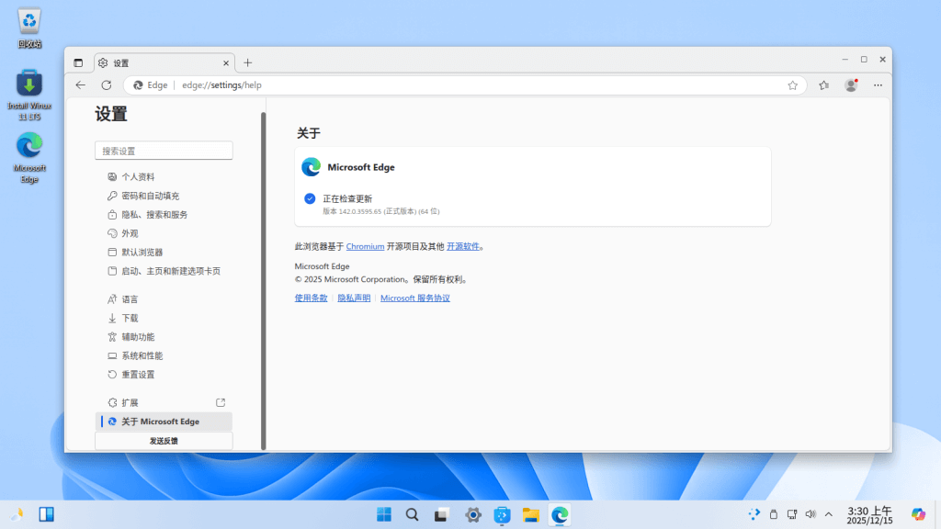Image resolution: width=941 pixels, height=529 pixels.
Task: Open the 开源软件 link
Action: (463, 246)
